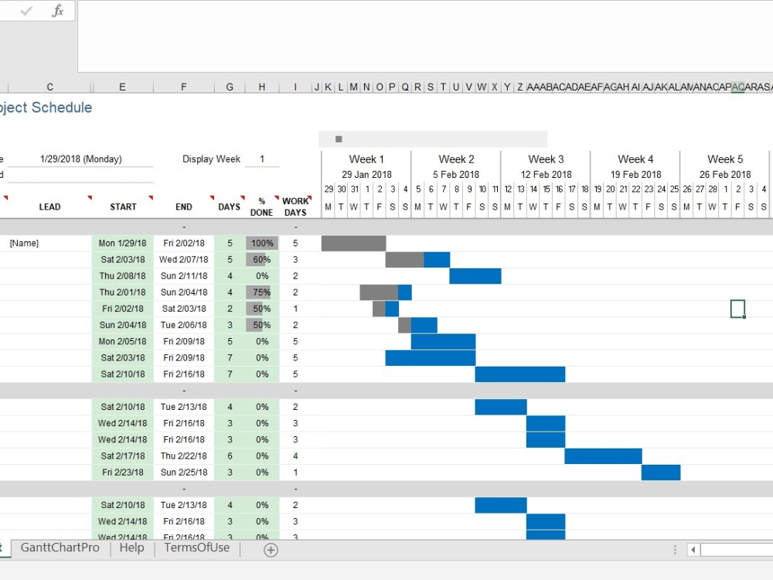The image size is (773, 580).
Task: Switch to the GanttChartPro sheet tab
Action: pyautogui.click(x=60, y=548)
